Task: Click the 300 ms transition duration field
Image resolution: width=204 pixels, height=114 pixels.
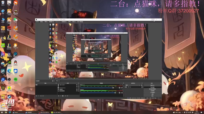Action: point(134,87)
